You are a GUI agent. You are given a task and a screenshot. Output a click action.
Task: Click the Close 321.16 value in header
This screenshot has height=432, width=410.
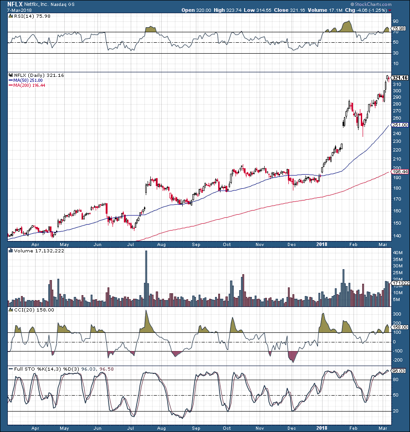tap(289, 10)
